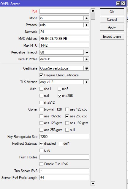128x189 pixels.
Task: Enable sha1 authentication
Action: point(41,89)
